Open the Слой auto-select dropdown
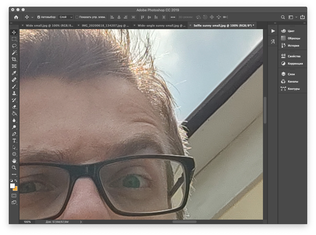Screen dimensions: 316x235 (x=66, y=17)
